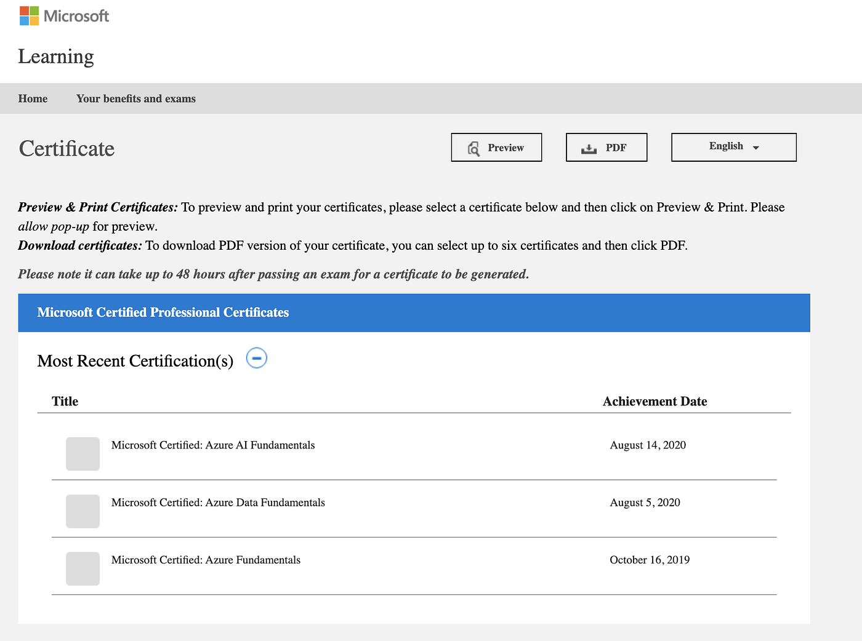This screenshot has height=641, width=862.
Task: Click the October 16, 2019 date
Action: [650, 560]
